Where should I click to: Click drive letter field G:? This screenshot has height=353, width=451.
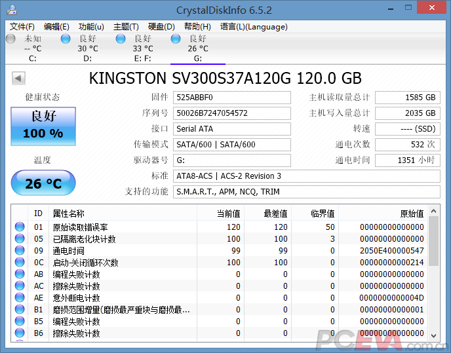pyautogui.click(x=232, y=160)
